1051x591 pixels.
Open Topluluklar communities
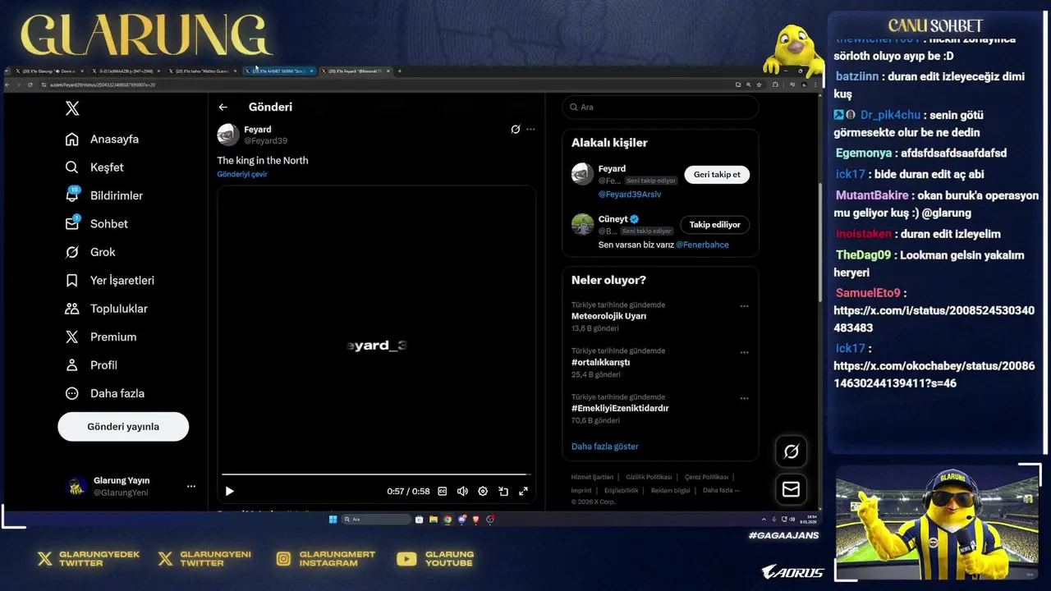click(107, 309)
